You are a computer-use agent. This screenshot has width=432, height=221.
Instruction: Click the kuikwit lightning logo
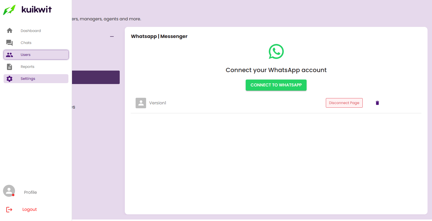[9, 10]
